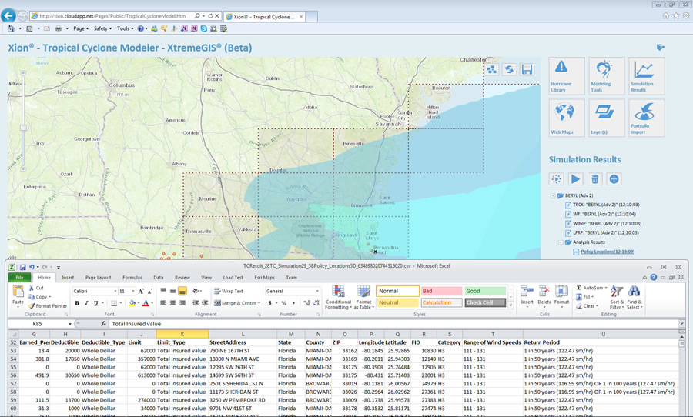Switch to the Esri Maps tab
This screenshot has width=693, height=417.
pos(264,278)
